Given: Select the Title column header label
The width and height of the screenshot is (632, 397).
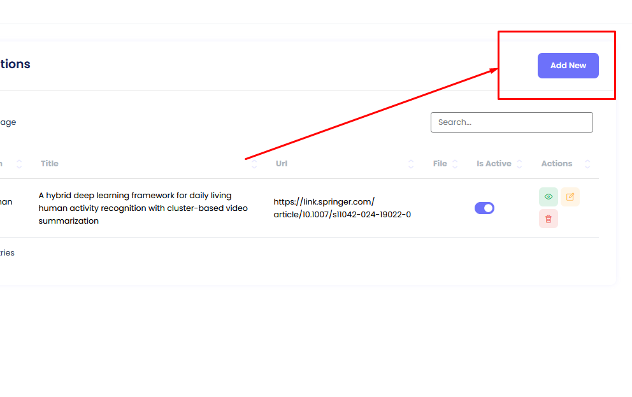Looking at the screenshot, I should 50,164.
